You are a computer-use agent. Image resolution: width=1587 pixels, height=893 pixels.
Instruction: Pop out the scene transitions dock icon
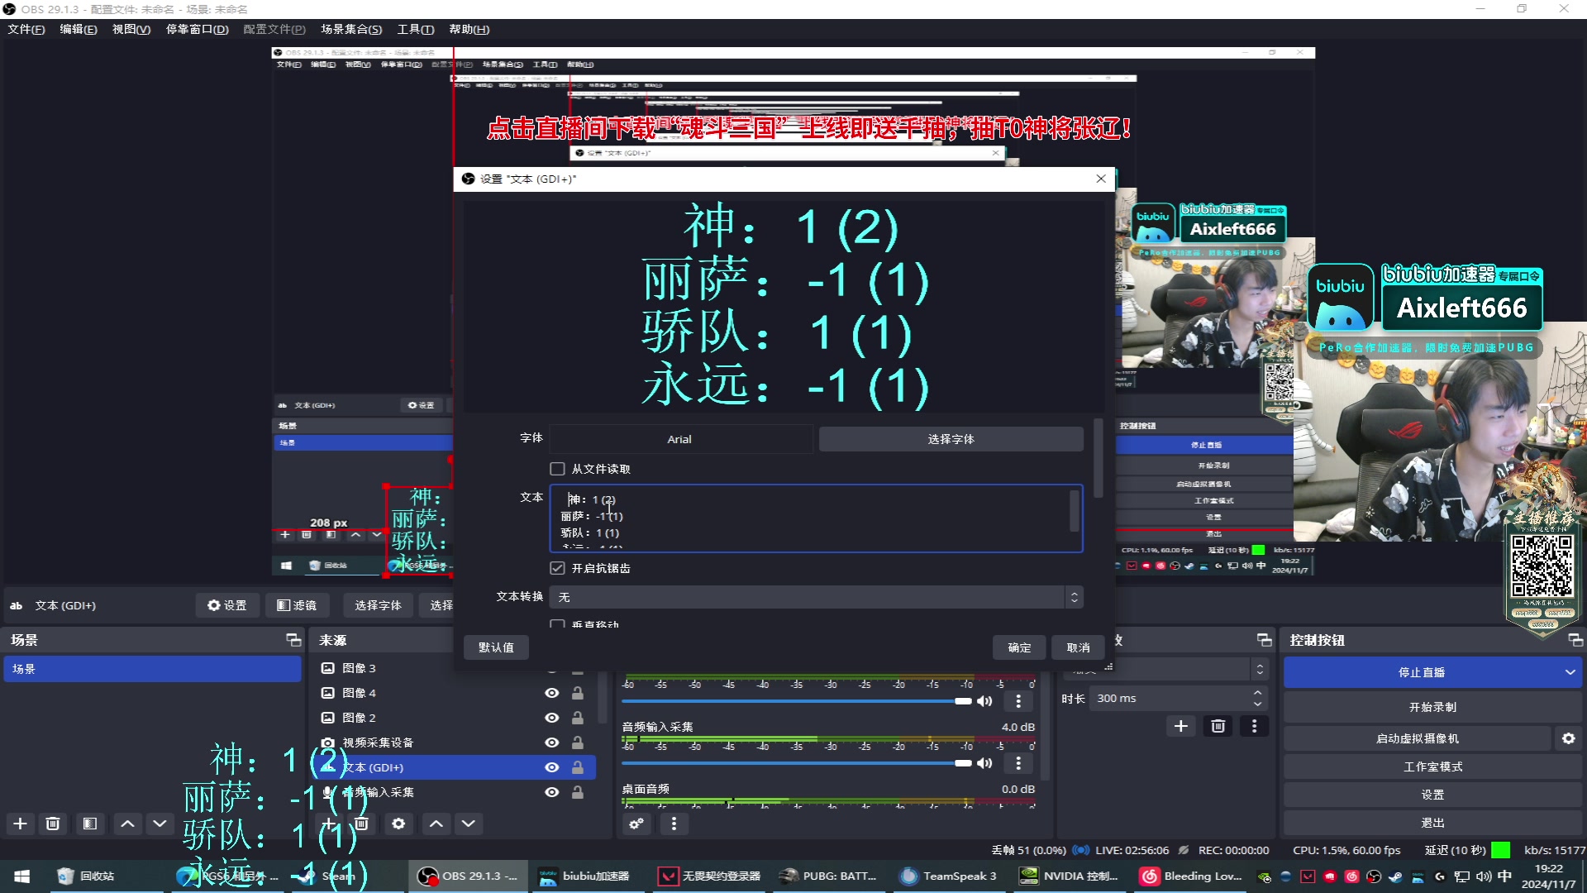pos(1265,640)
